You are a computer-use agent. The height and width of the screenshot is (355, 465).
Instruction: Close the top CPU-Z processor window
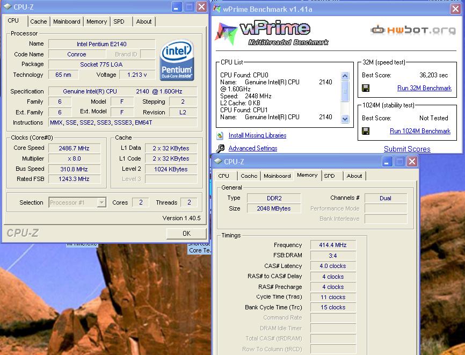(202, 7)
